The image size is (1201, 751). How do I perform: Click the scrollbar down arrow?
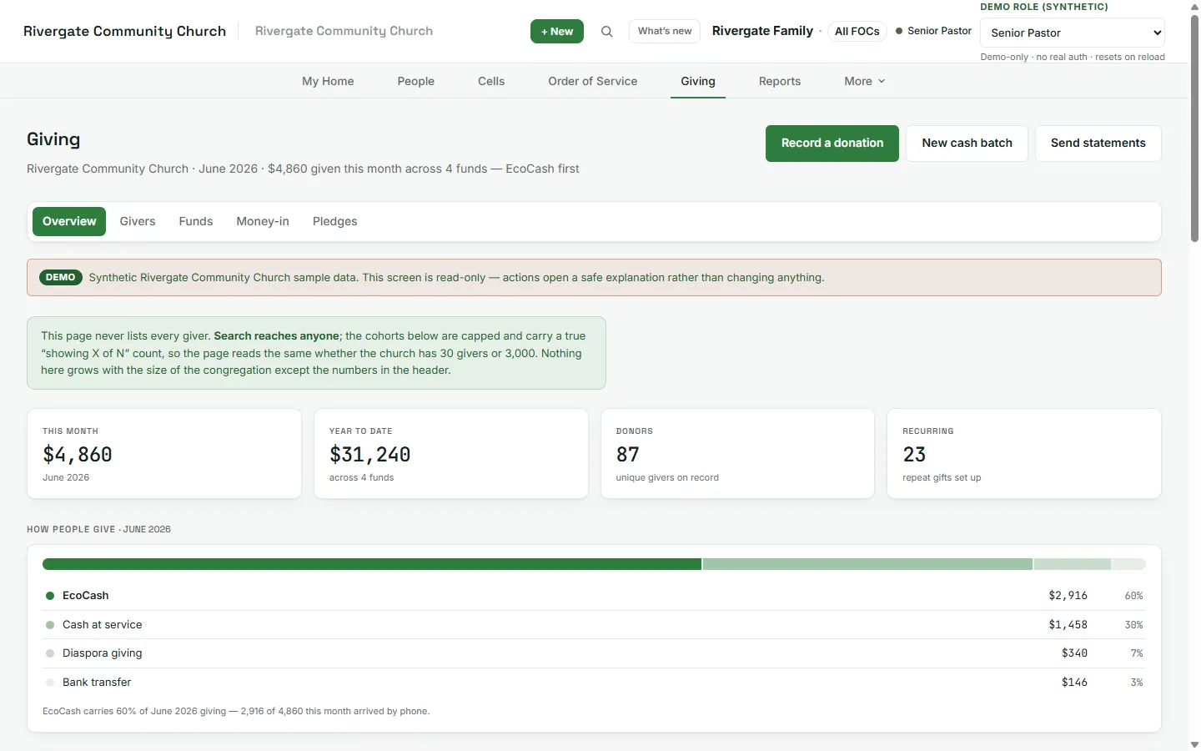coord(1194,744)
